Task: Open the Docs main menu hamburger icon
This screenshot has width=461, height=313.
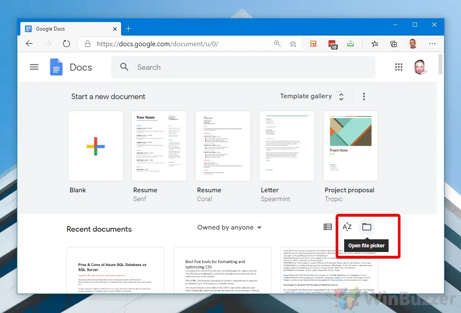Action: click(34, 67)
